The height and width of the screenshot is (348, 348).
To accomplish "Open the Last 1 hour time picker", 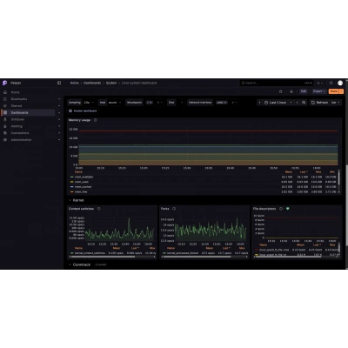I will 278,103.
